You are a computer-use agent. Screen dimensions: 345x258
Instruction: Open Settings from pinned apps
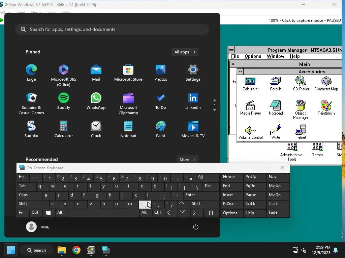(x=193, y=73)
